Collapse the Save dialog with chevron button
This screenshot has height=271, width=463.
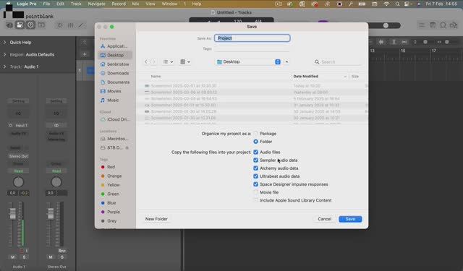pyautogui.click(x=286, y=61)
